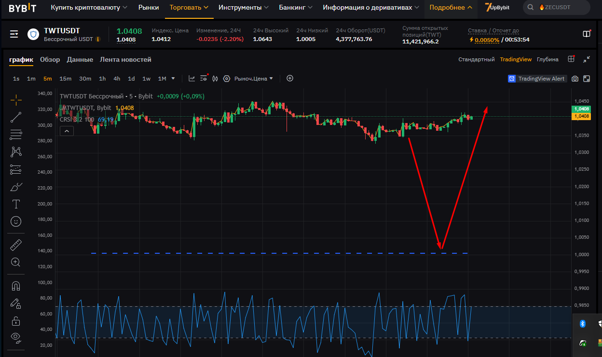
Task: Open the Лента новостей tab
Action: click(125, 60)
